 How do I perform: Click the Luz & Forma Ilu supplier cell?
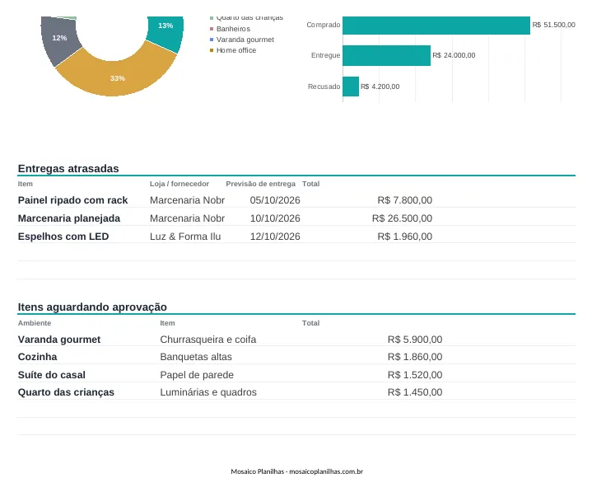(x=185, y=237)
